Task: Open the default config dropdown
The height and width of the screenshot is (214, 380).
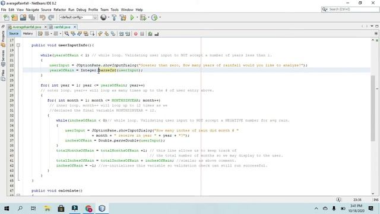Action: point(78,17)
